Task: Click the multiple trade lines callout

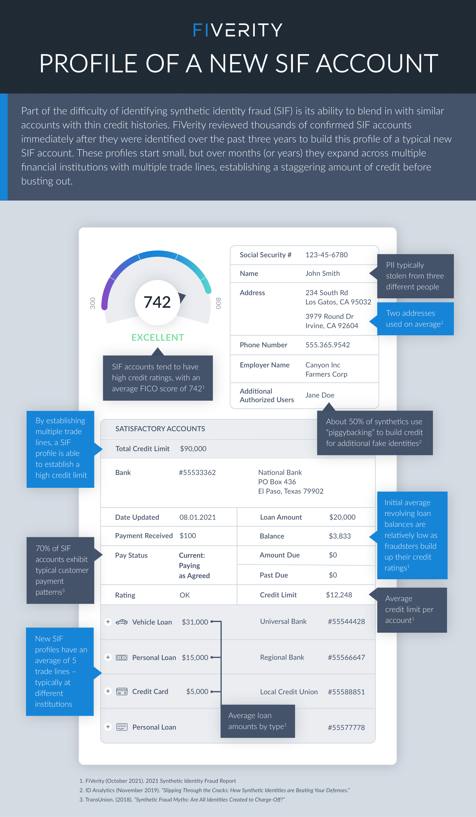Action: pos(60,449)
